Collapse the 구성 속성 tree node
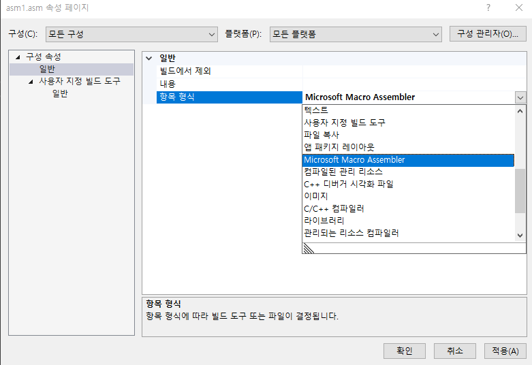532x365 pixels. (18, 57)
